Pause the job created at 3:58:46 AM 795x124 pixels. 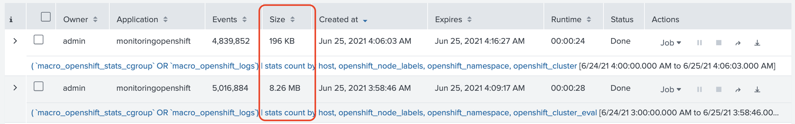[x=699, y=89]
